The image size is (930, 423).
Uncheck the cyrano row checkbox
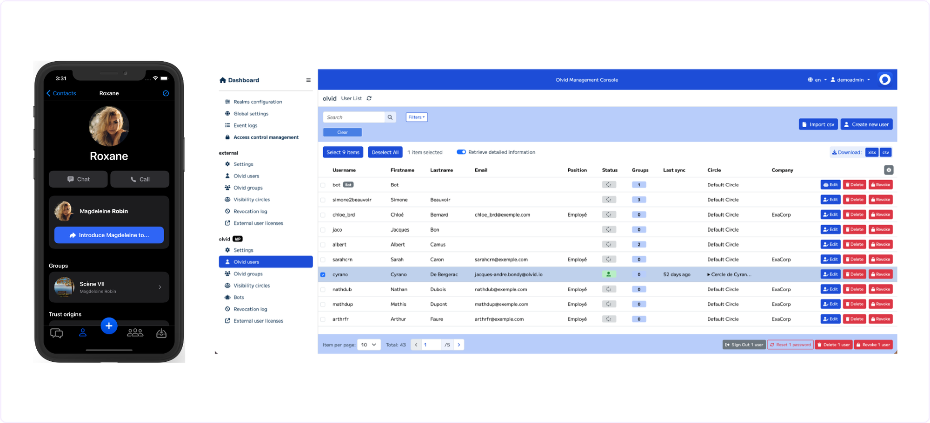pyautogui.click(x=323, y=275)
